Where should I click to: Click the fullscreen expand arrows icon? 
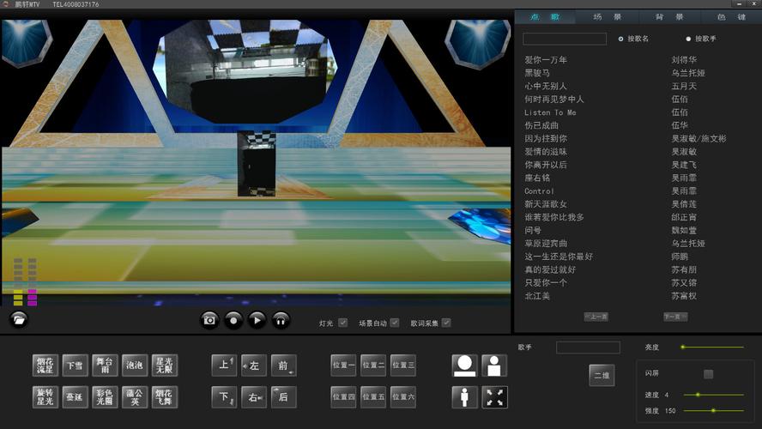pos(494,396)
